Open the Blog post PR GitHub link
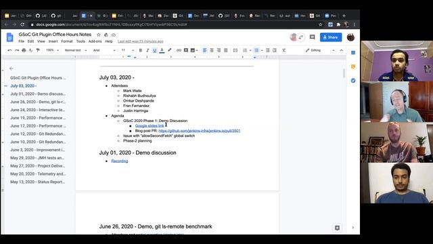Screen dimensions: 433x244 200,131
